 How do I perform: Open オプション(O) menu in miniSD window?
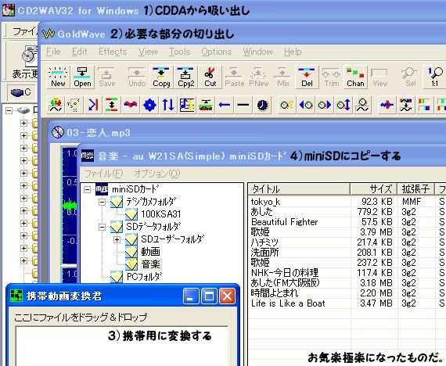[157, 174]
